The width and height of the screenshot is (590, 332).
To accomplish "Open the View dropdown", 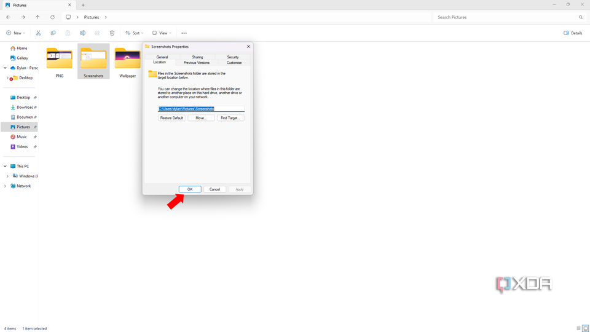I will tap(162, 33).
